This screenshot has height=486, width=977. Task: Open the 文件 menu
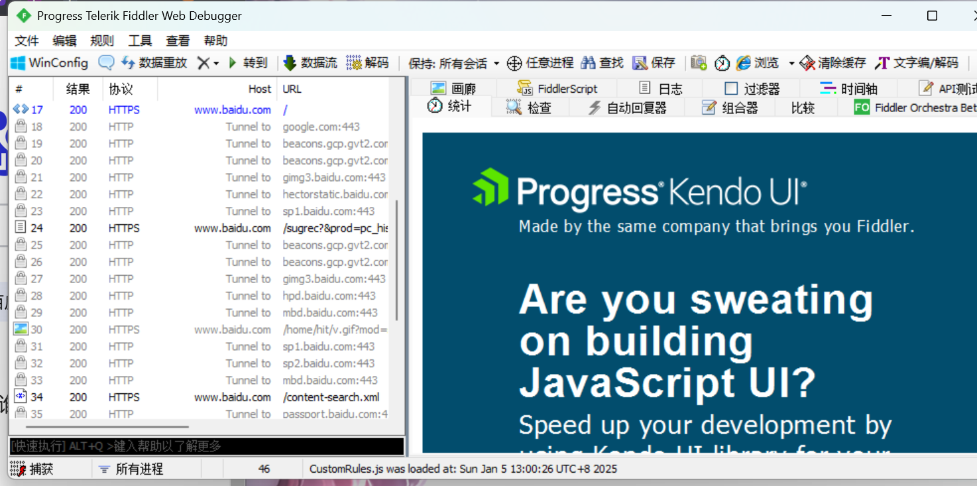[x=27, y=41]
